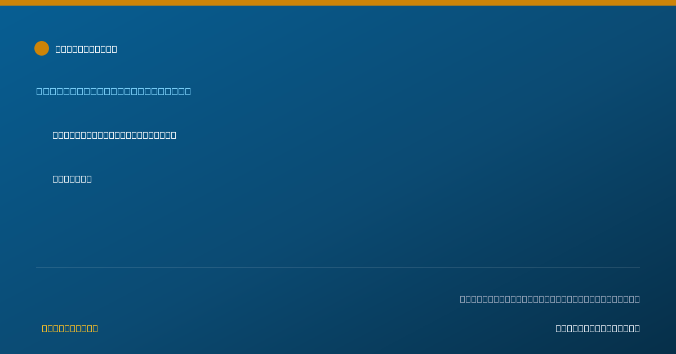Click last character of longer indented line

174,135
